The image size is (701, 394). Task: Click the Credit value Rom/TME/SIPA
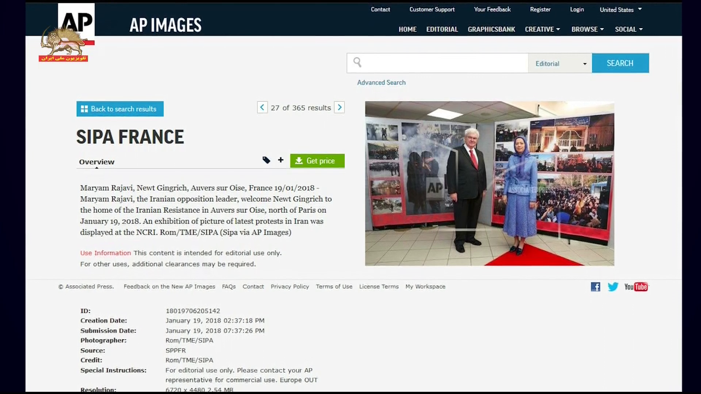coord(189,360)
